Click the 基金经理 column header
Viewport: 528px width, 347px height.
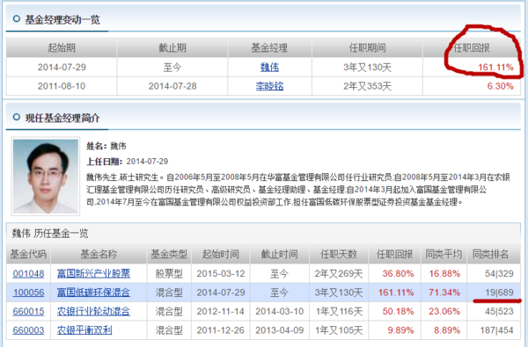point(269,47)
